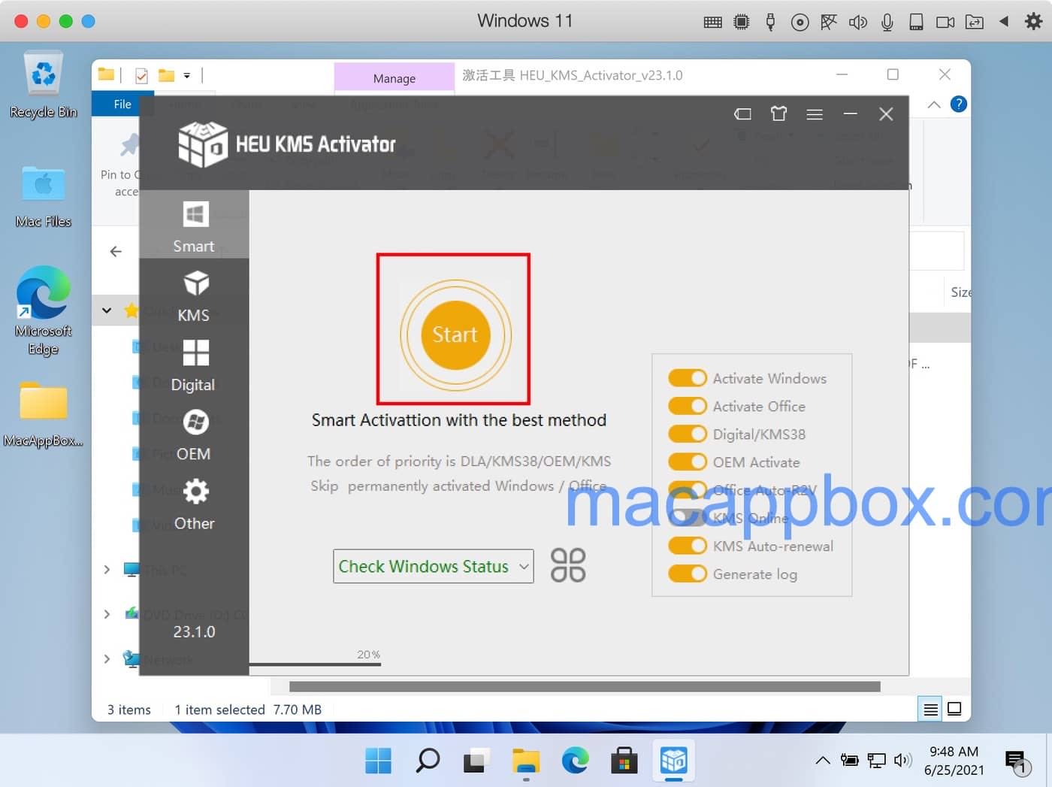Click the activation progress bar at 20%
1052x787 pixels.
tap(315, 664)
